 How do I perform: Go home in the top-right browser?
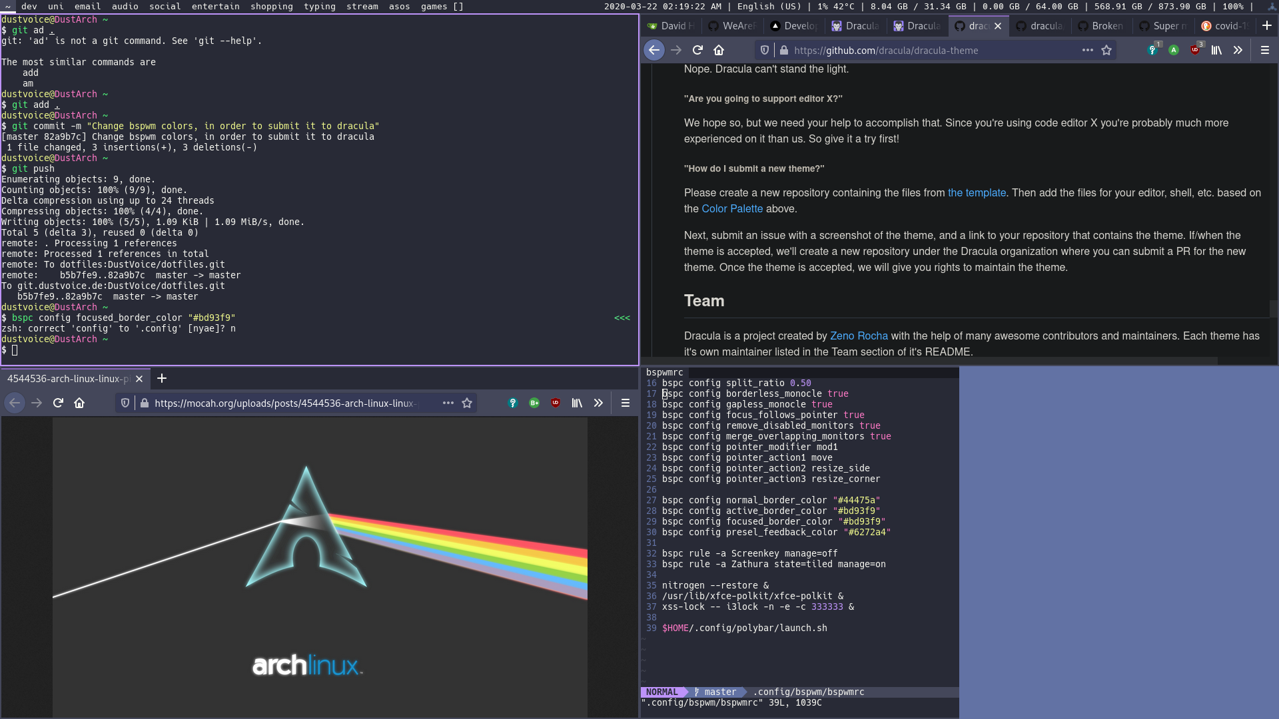pos(719,50)
